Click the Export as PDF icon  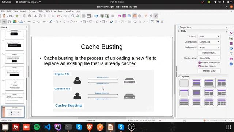[25, 16]
